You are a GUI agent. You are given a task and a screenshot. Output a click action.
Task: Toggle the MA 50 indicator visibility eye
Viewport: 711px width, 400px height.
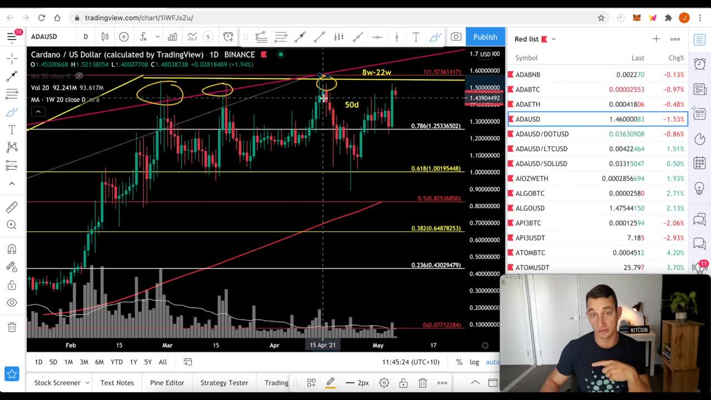coord(79,76)
